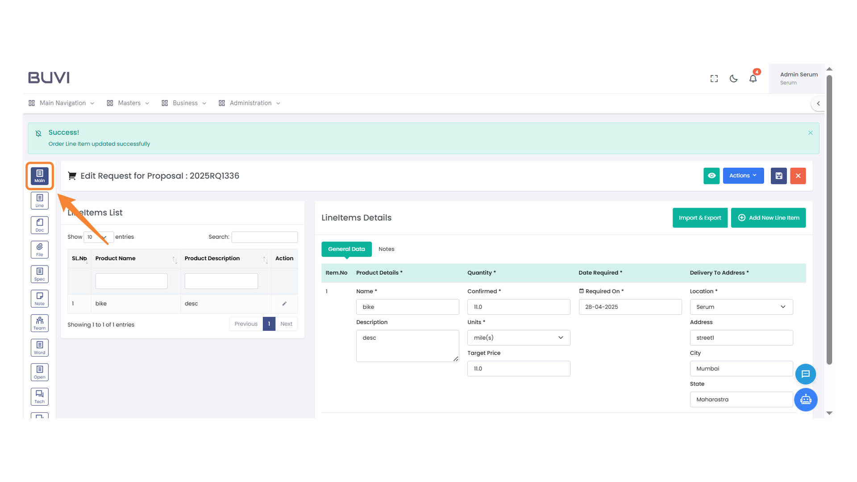
Task: Open the Location Serum dropdown
Action: pyautogui.click(x=741, y=307)
